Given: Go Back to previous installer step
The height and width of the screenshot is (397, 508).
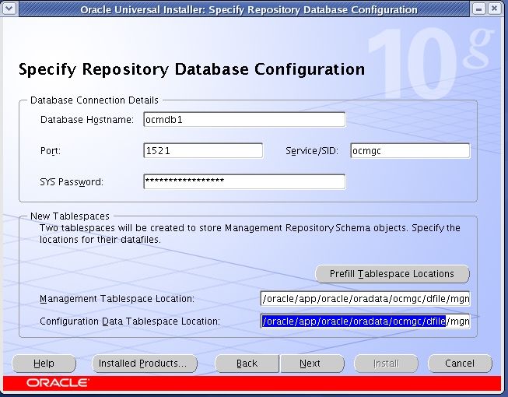Looking at the screenshot, I should point(247,364).
